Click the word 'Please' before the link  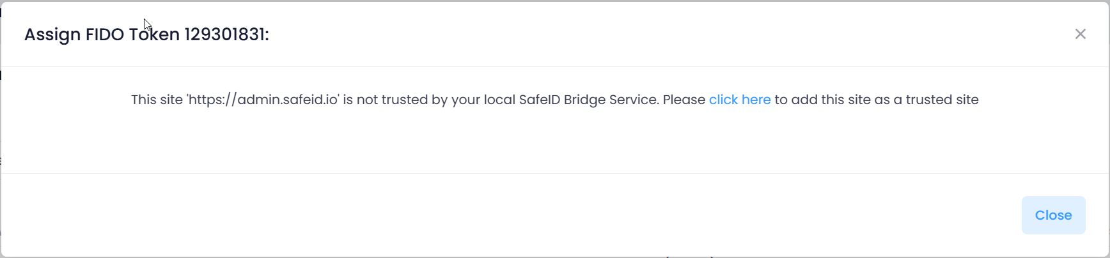click(684, 100)
